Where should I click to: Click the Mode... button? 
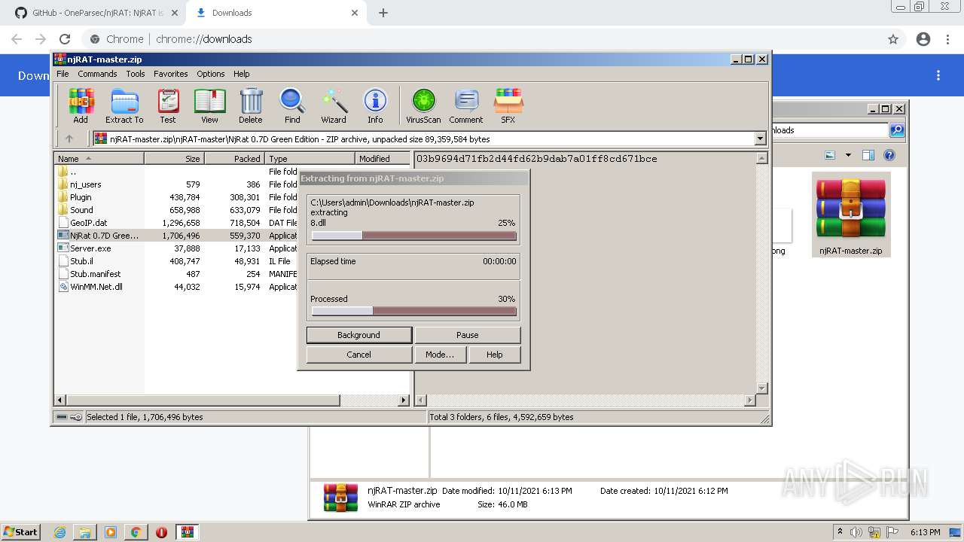point(440,355)
